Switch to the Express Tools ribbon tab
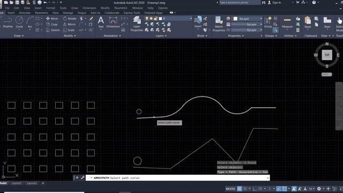343x193 pixels. click(x=132, y=13)
